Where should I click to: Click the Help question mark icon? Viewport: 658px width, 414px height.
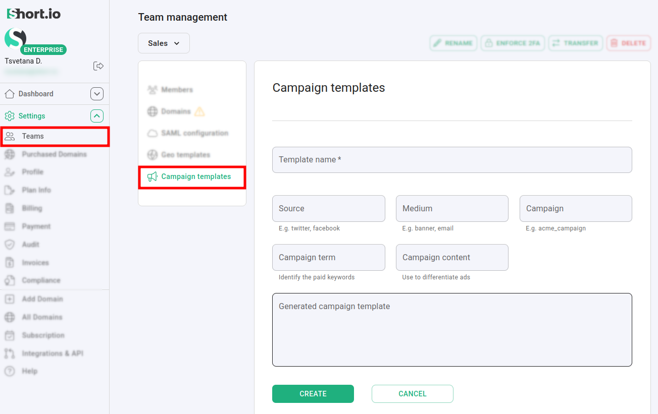(x=10, y=371)
